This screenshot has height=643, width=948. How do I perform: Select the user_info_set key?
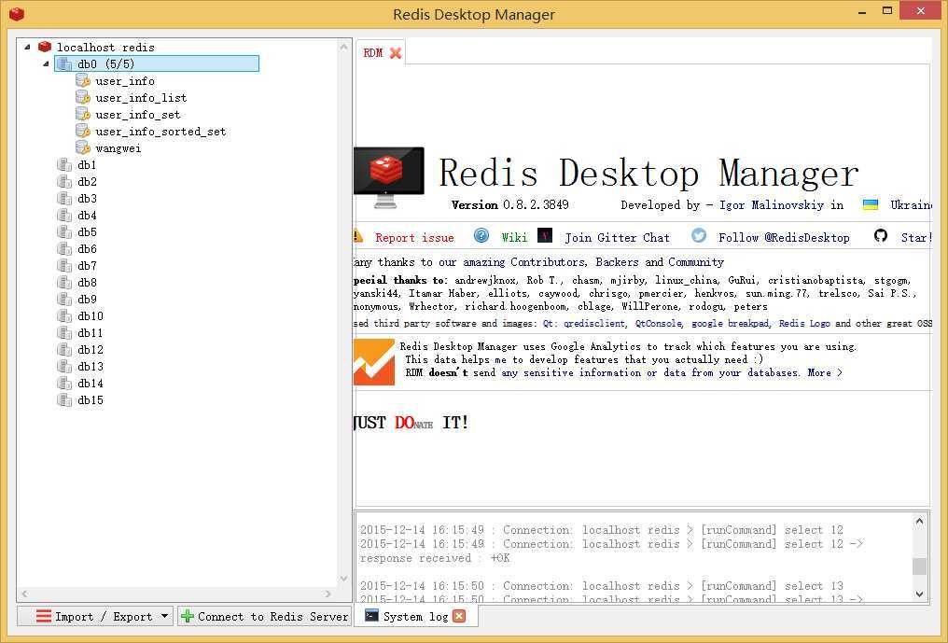[x=138, y=115]
